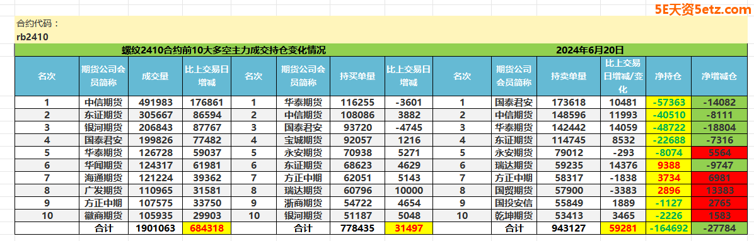Viewport: 754px width, 241px height.
Task: Select the total net position -164692
Action: pyautogui.click(x=669, y=228)
